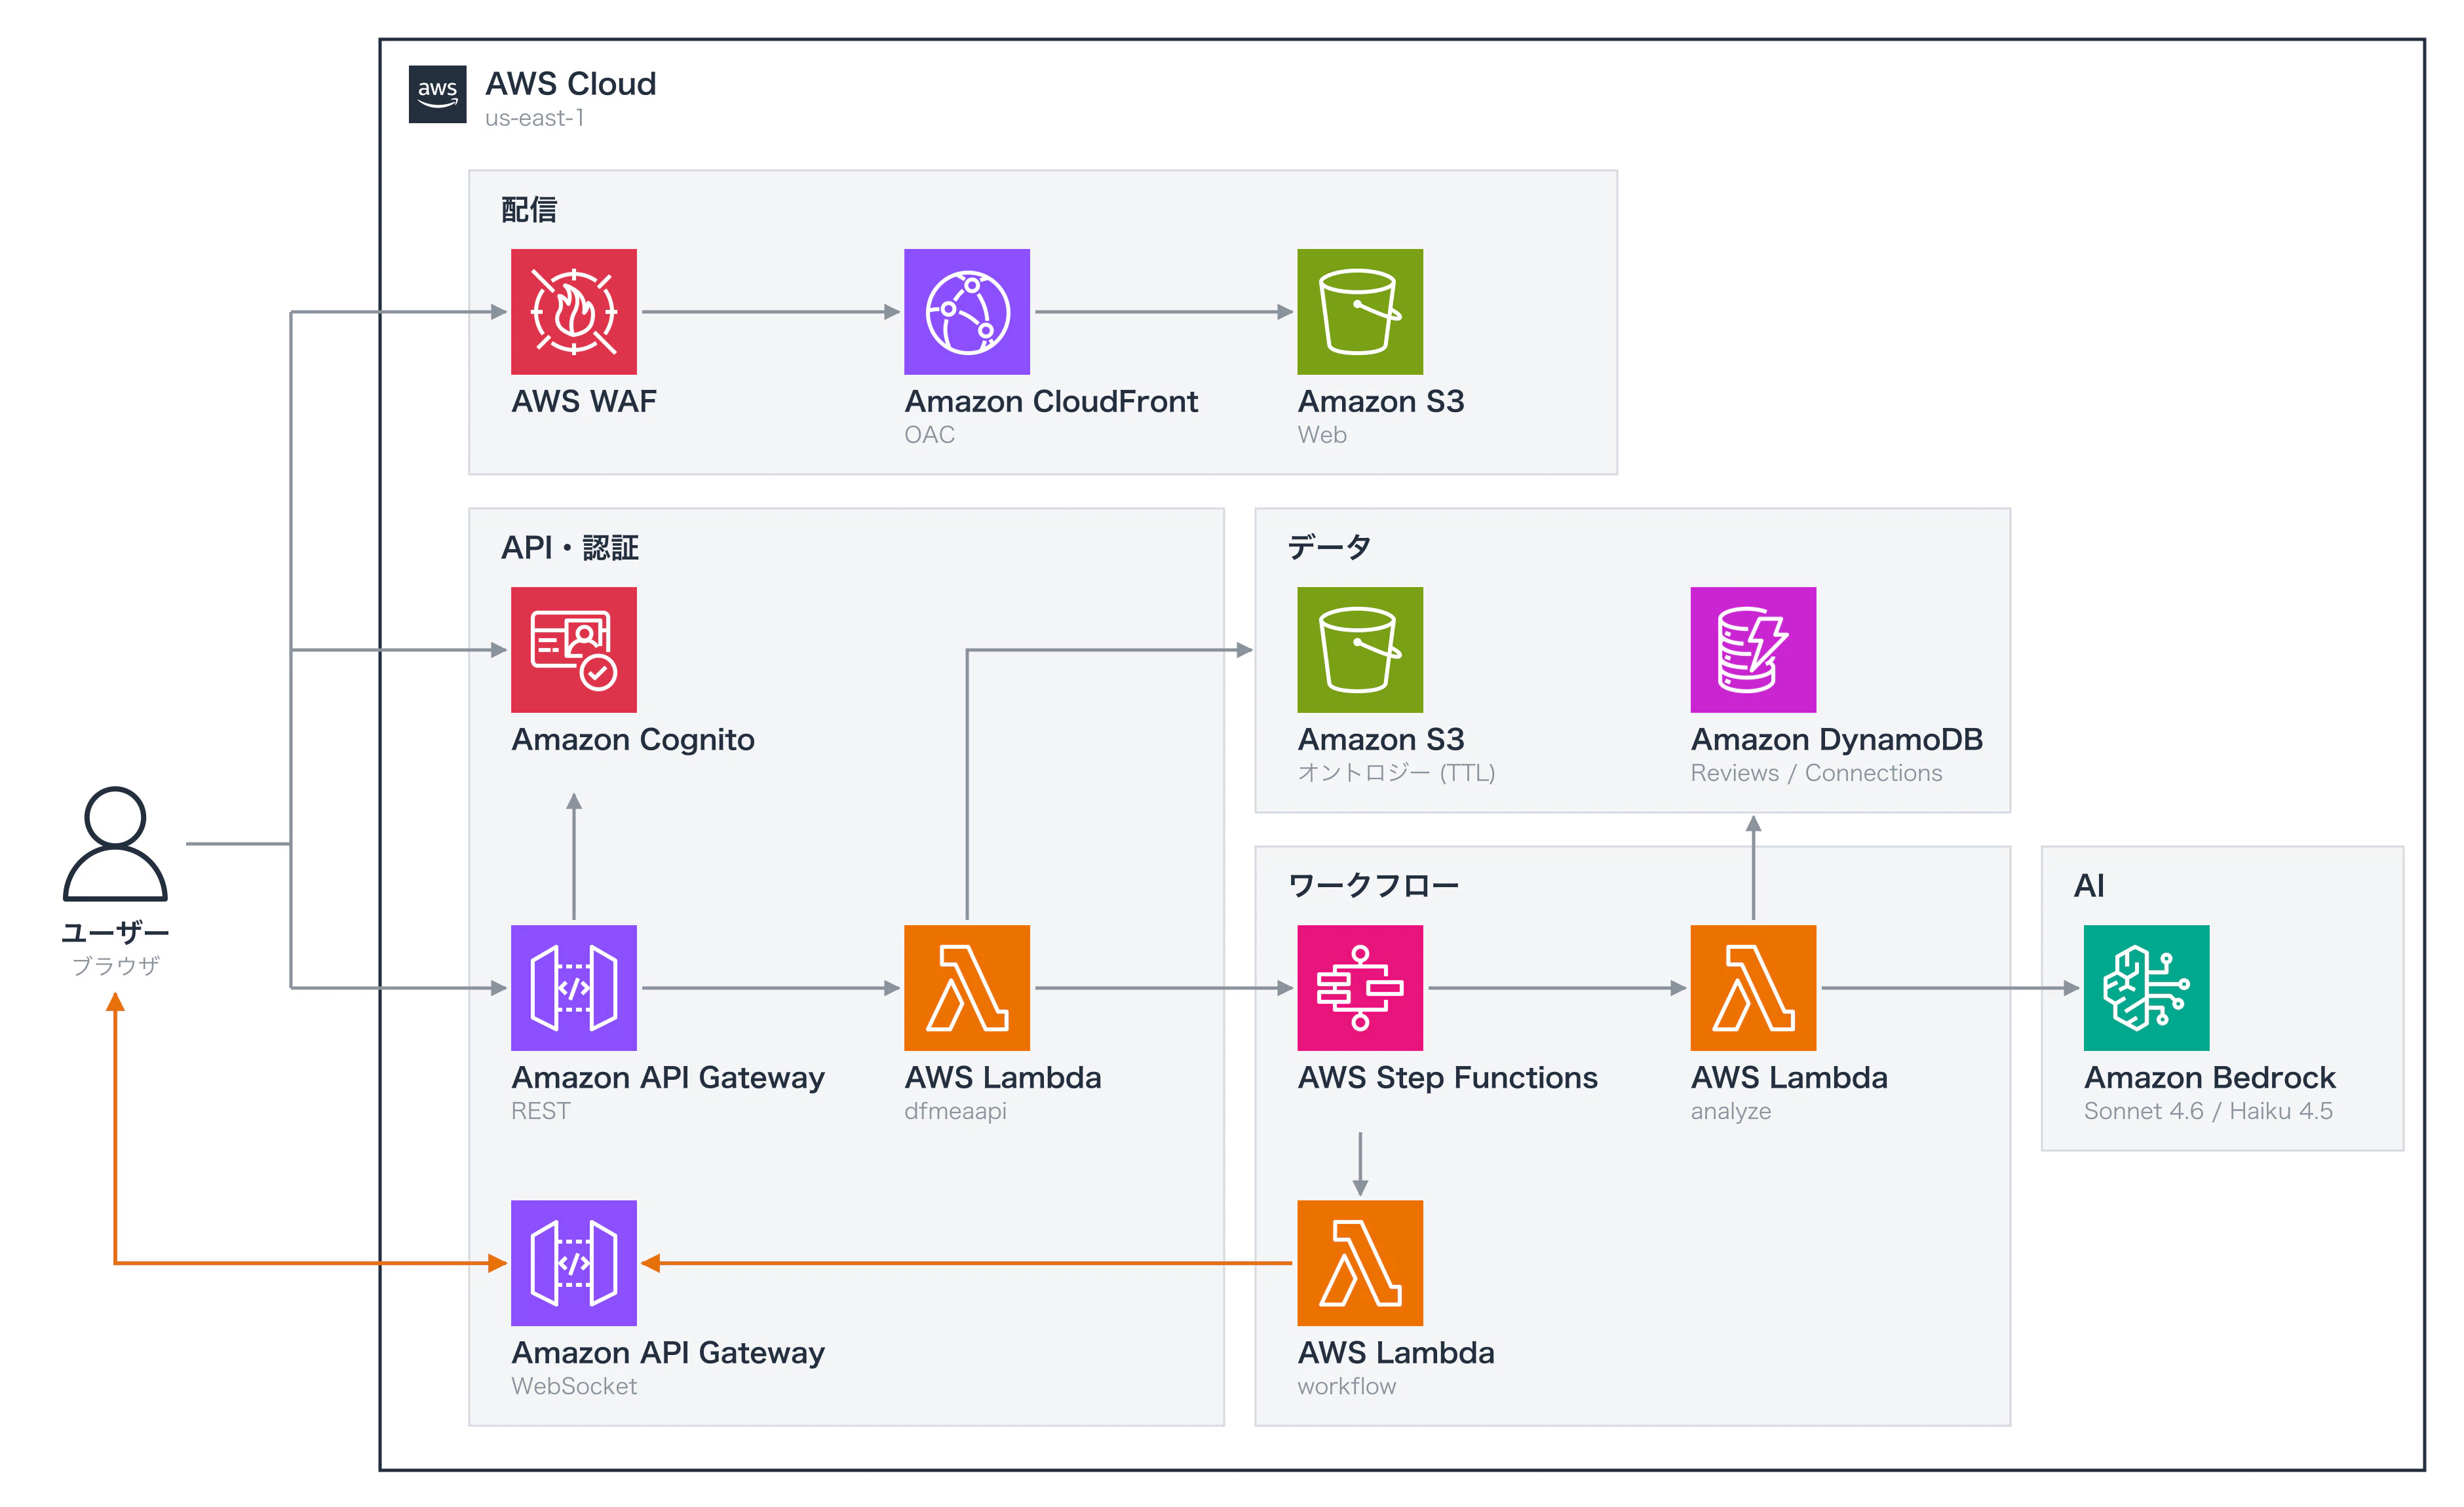
Task: Select the Amazon CloudFront icon
Action: (x=966, y=312)
